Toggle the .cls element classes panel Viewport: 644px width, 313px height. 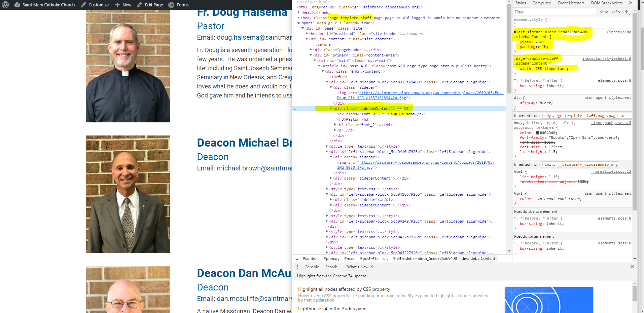[616, 12]
